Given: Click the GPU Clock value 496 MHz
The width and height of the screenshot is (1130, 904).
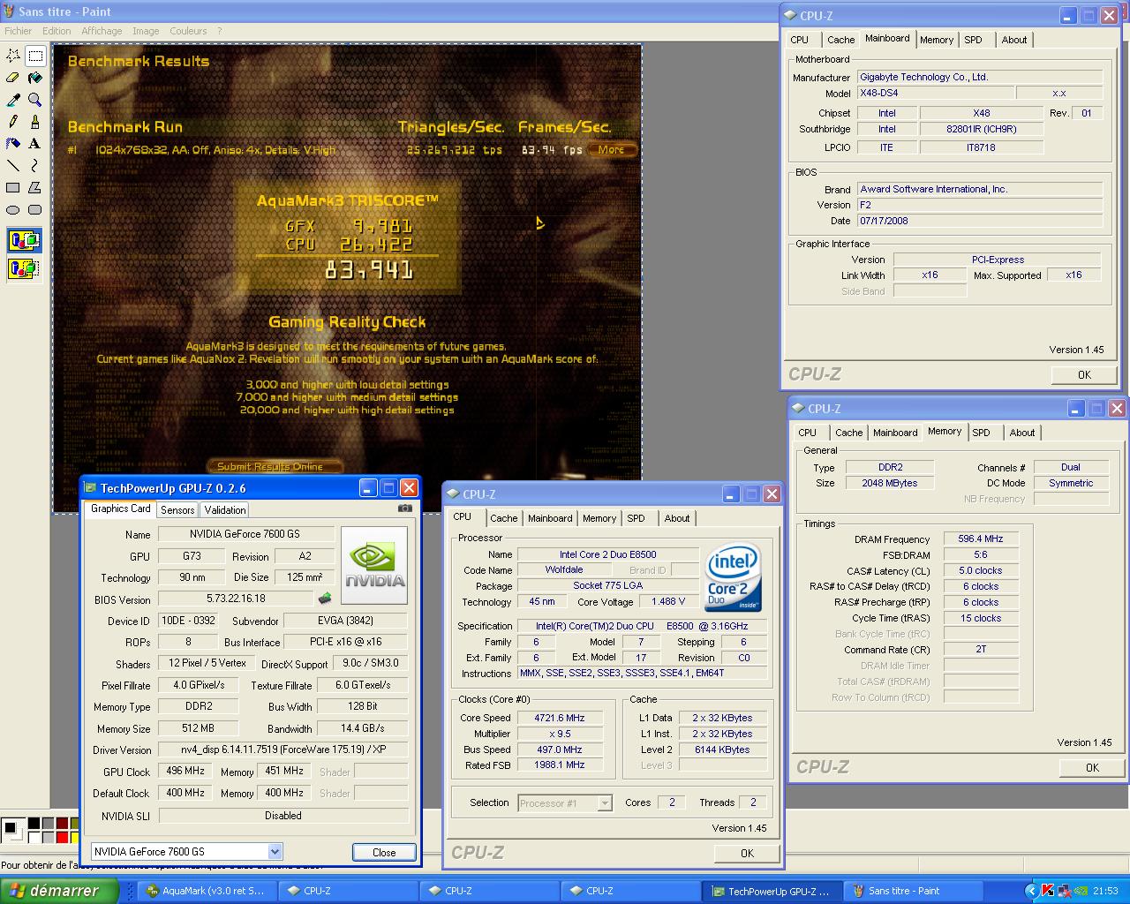Looking at the screenshot, I should coord(186,772).
